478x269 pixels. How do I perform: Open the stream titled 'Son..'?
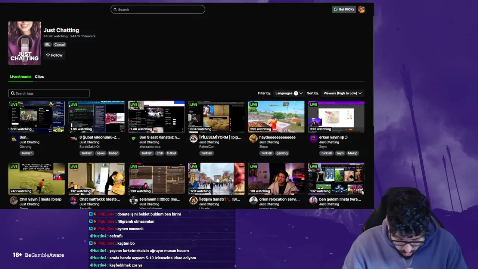click(x=24, y=137)
